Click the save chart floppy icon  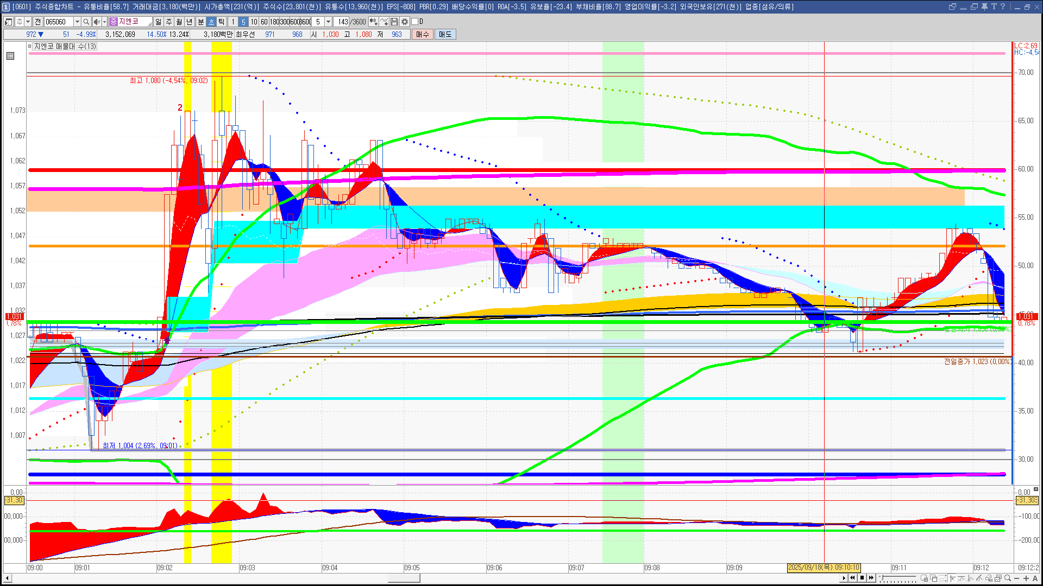click(394, 22)
